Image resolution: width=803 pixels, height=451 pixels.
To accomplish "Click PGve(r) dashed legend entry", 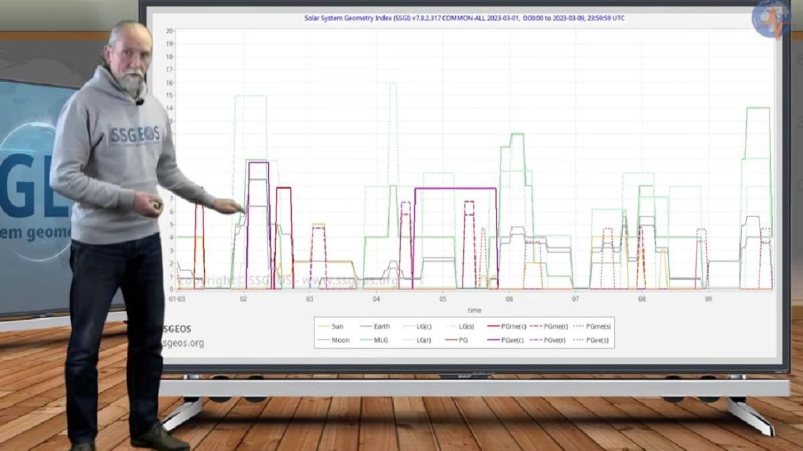I will click(x=551, y=340).
